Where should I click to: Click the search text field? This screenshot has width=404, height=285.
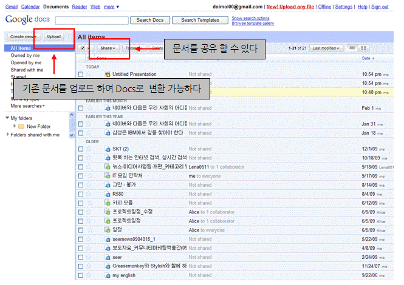92,21
